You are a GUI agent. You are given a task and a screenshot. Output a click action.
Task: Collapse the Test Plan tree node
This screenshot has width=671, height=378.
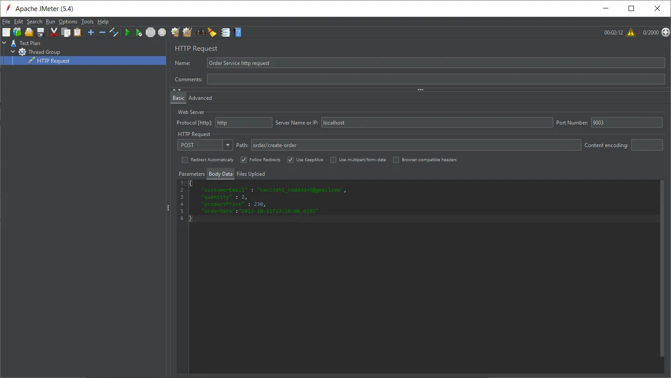[x=4, y=43]
